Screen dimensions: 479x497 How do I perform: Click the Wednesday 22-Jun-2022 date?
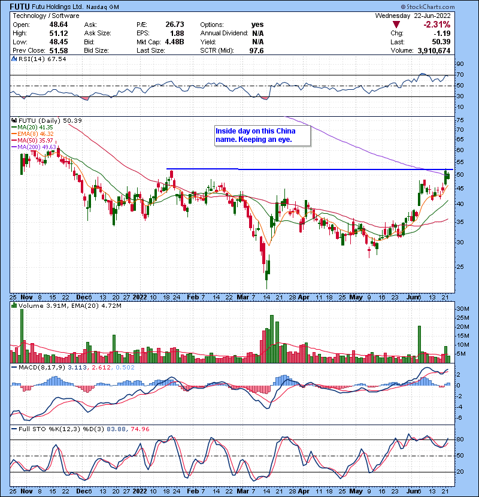(413, 16)
